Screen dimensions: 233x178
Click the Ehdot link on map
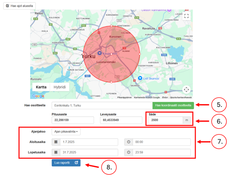[x=165, y=97]
